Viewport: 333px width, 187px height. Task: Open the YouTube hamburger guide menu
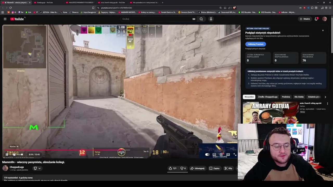5,19
